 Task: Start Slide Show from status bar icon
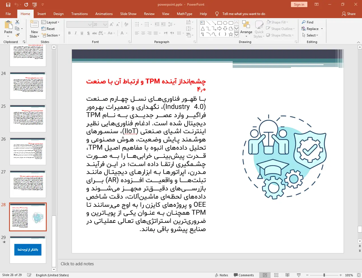pyautogui.click(x=299, y=275)
